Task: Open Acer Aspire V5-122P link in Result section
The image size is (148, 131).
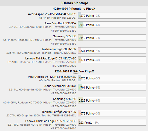Action: pos(52,14)
